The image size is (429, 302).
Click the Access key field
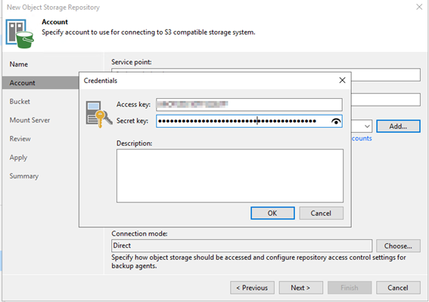point(249,104)
